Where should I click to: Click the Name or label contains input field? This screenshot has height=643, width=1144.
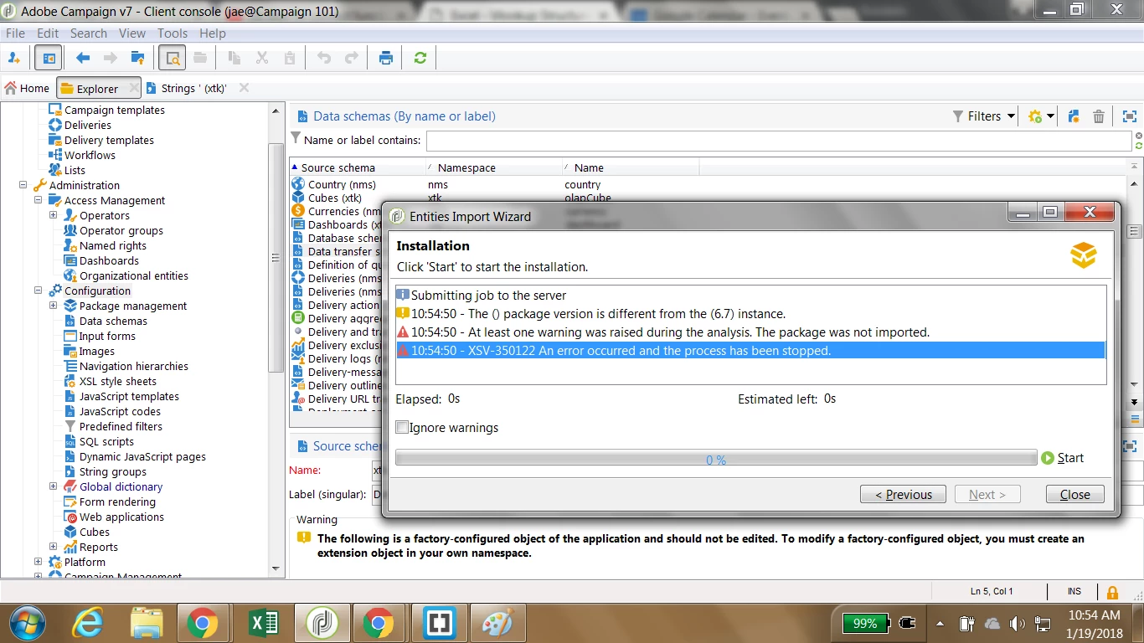coord(779,141)
